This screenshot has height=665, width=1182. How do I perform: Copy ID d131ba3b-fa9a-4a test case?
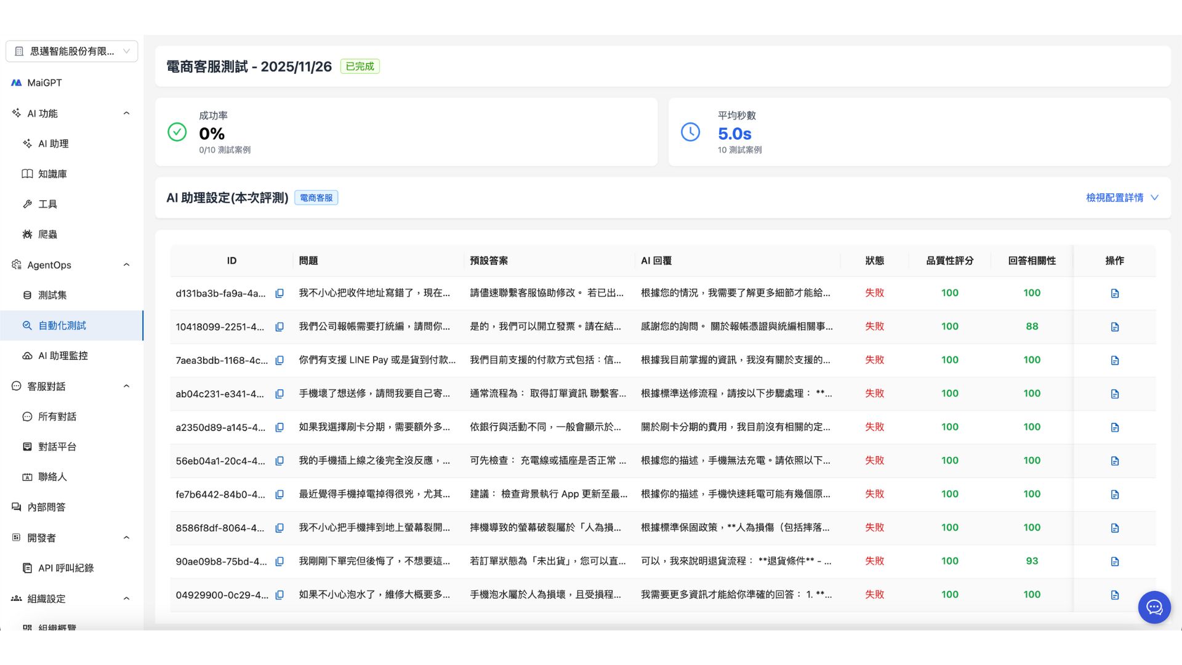pyautogui.click(x=279, y=293)
